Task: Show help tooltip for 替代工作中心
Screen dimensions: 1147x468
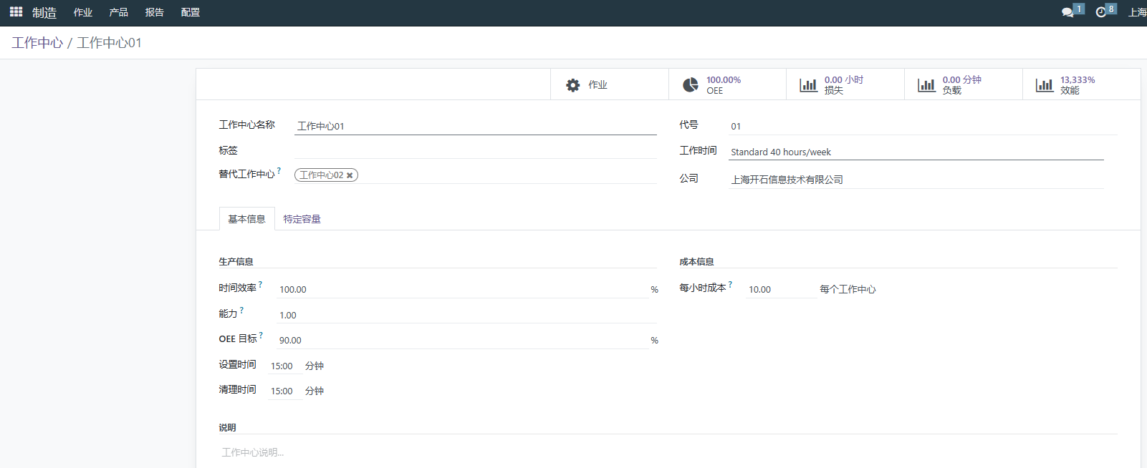Action: [279, 171]
